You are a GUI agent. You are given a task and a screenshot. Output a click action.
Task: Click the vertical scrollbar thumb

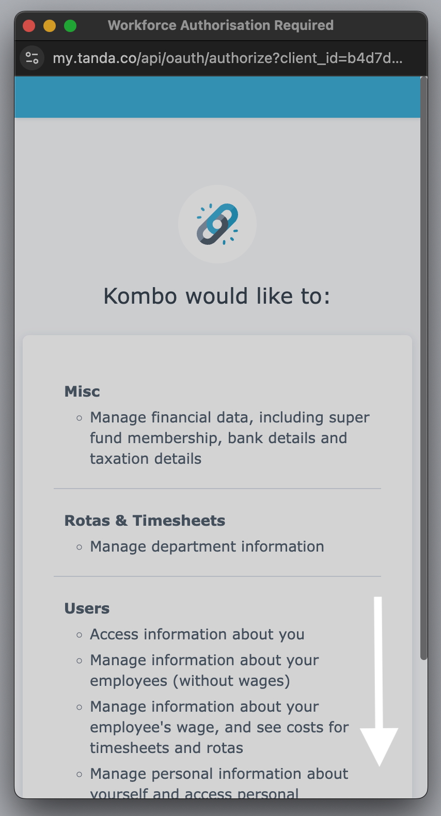pyautogui.click(x=424, y=368)
